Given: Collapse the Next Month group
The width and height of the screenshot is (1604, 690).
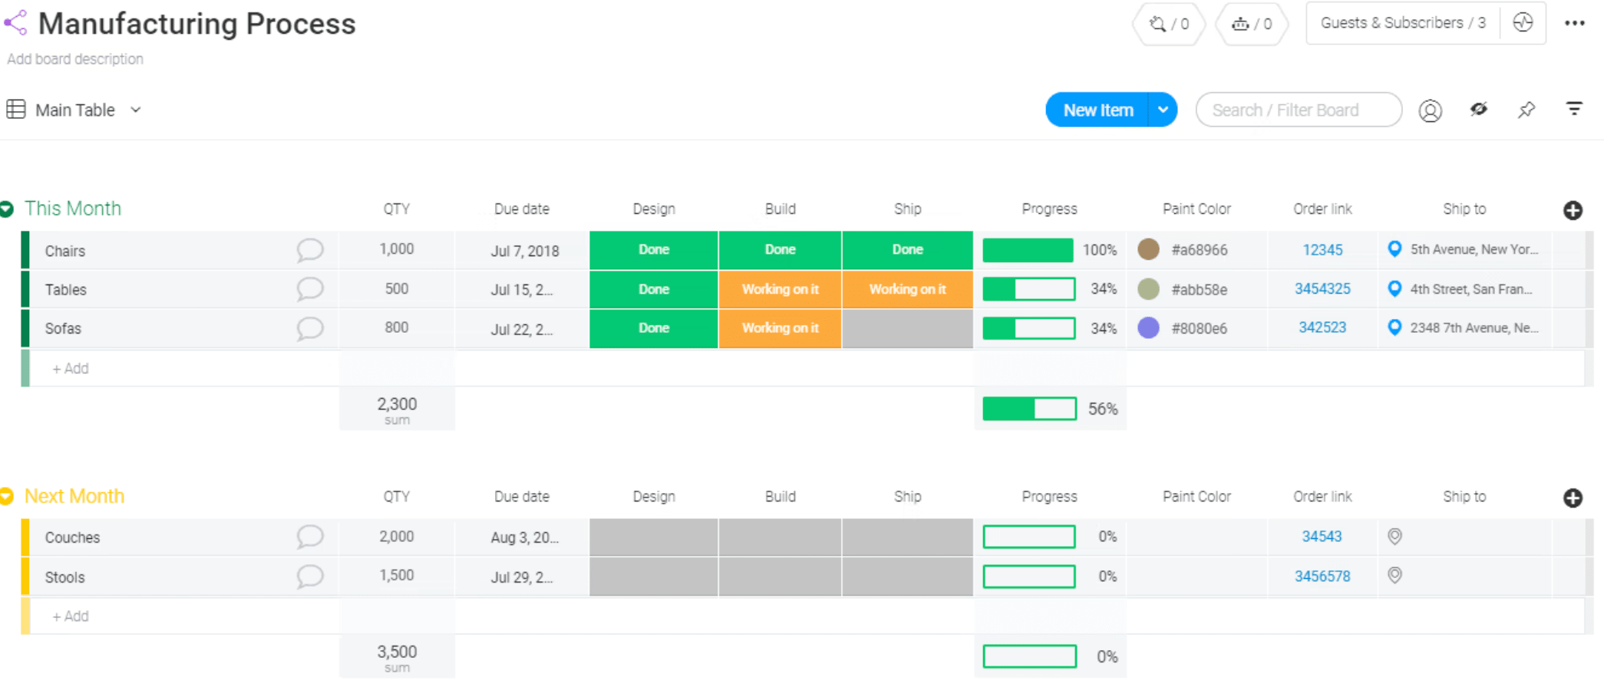Looking at the screenshot, I should tap(7, 497).
